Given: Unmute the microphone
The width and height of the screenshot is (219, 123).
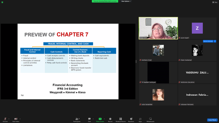Looking at the screenshot, I should tap(5, 120).
